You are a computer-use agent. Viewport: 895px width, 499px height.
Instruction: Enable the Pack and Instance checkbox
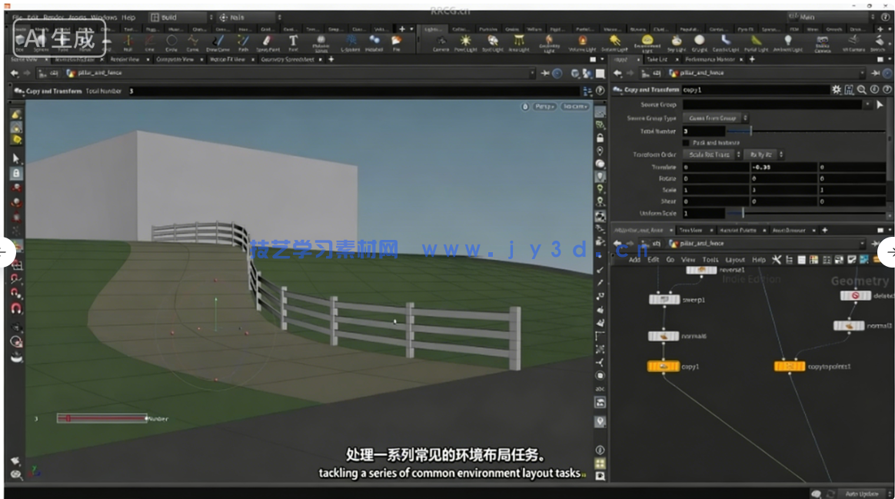[686, 142]
